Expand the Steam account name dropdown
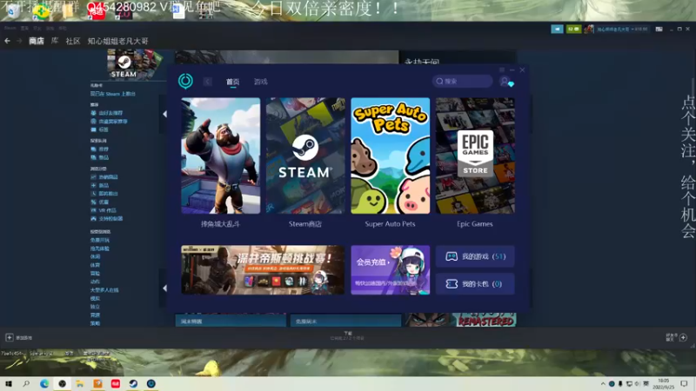The height and width of the screenshot is (391, 696). pyautogui.click(x=622, y=30)
